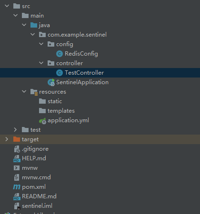Expand the target folder arrow
The height and width of the screenshot is (214, 200).
(x=7, y=139)
